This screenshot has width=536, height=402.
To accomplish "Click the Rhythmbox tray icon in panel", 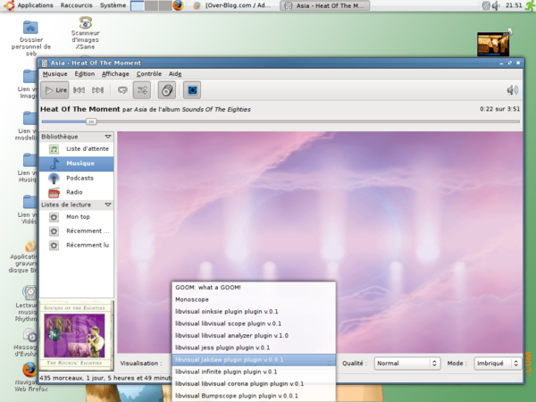I will click(x=486, y=5).
